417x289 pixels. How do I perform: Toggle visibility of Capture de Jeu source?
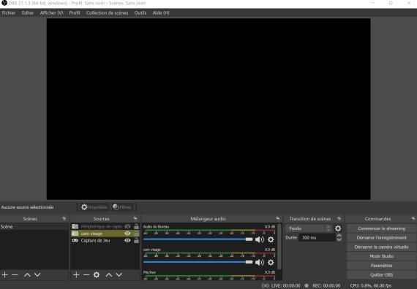(x=127, y=240)
